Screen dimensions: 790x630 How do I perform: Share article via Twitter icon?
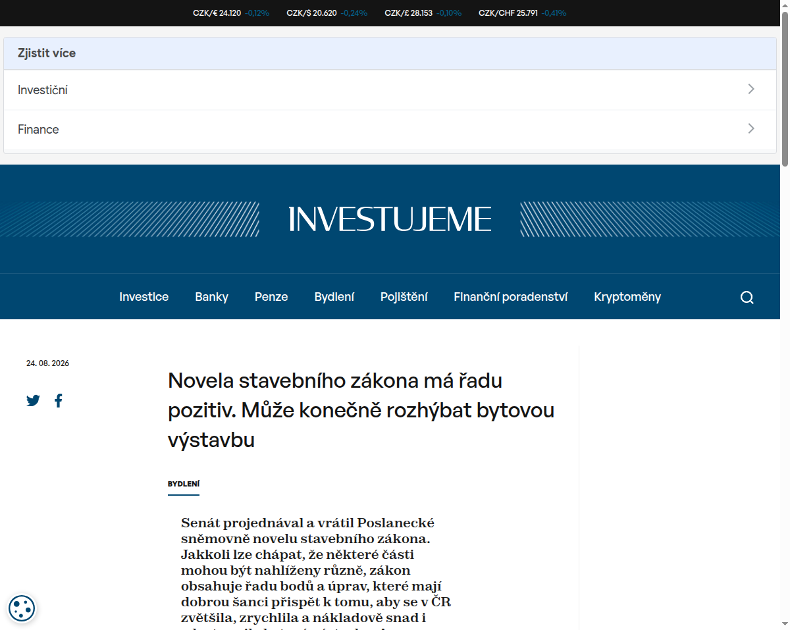[x=33, y=400]
